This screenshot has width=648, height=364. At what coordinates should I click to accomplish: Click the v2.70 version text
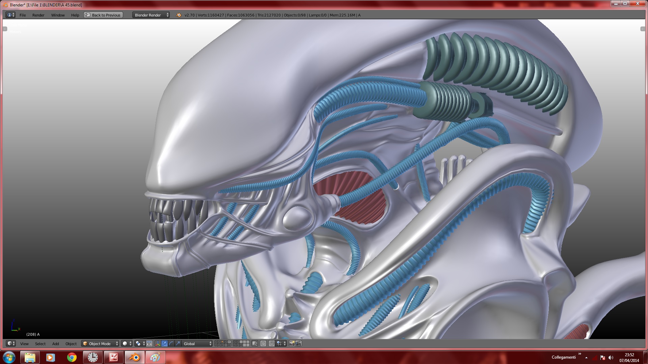(189, 15)
